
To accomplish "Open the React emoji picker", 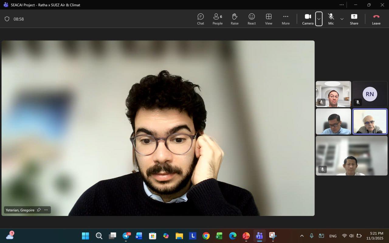I will point(251,19).
